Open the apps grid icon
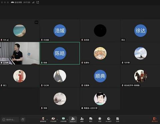Image resolution: width=160 pixels, height=124 pixels. tap(118, 119)
